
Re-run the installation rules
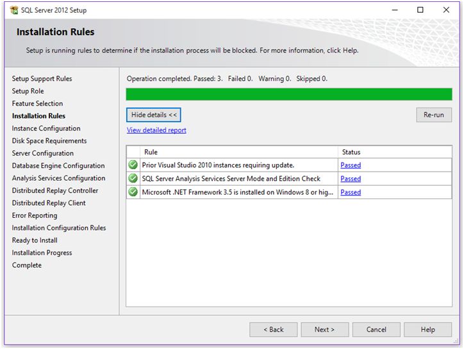tap(434, 115)
